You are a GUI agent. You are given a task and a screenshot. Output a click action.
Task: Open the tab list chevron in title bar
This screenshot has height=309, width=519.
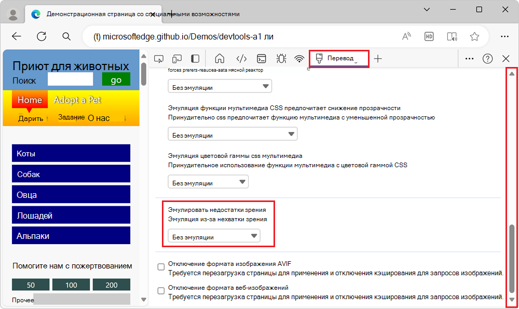(x=427, y=9)
